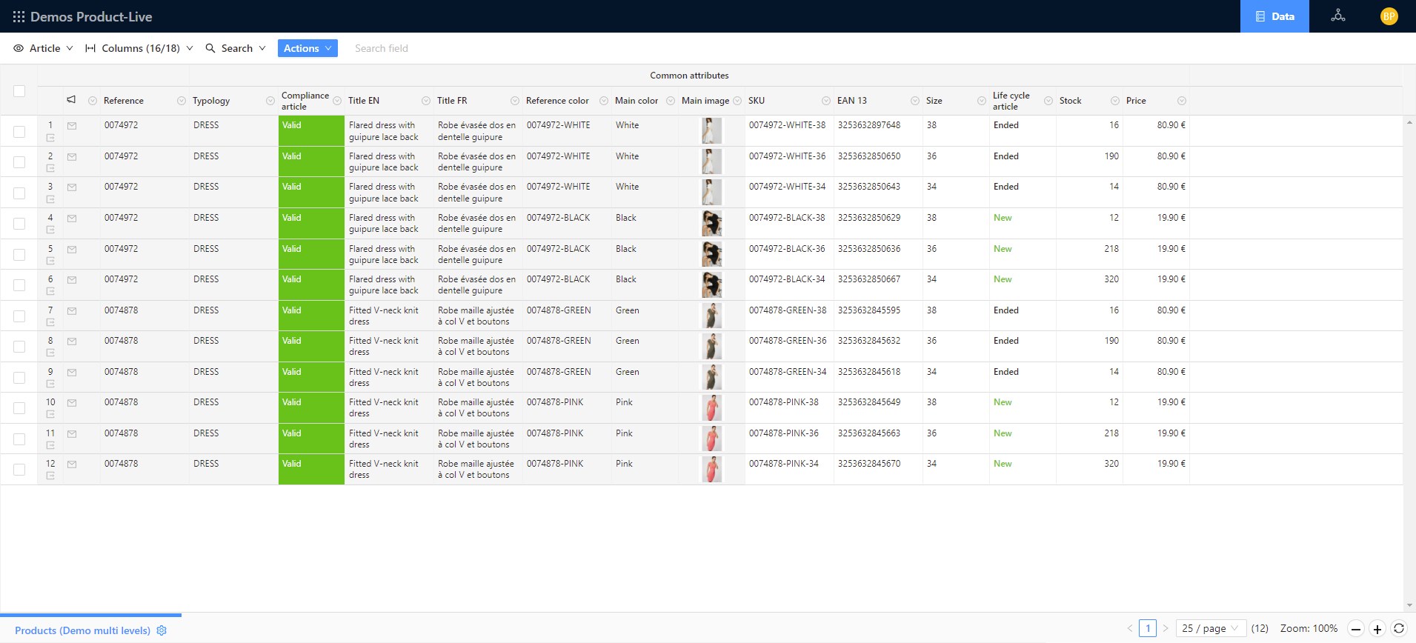Open the data model hierarchy icon
This screenshot has height=643, width=1416.
pos(1337,16)
